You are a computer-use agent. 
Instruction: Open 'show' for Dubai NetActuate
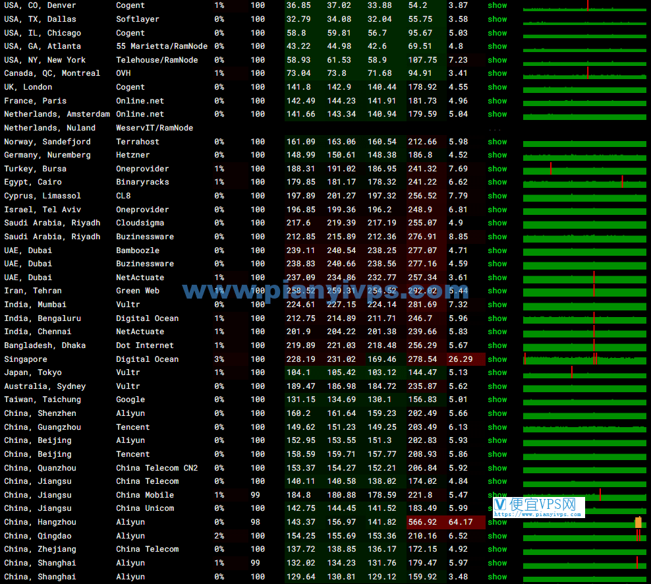point(497,277)
